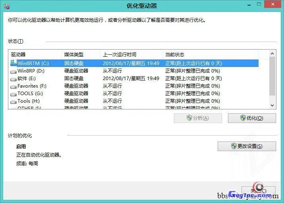Click the Optimize Drives app icon in title bar

7,6
